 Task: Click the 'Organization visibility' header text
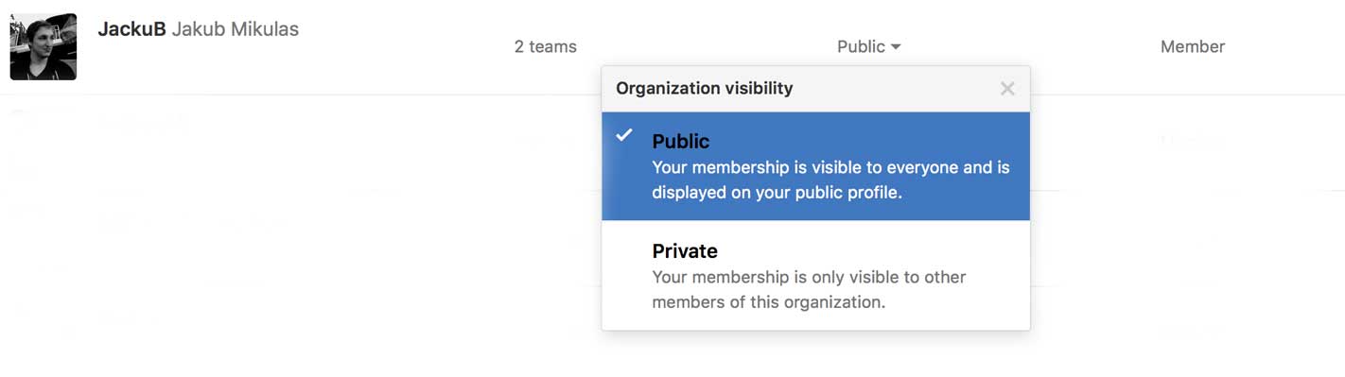click(x=705, y=88)
